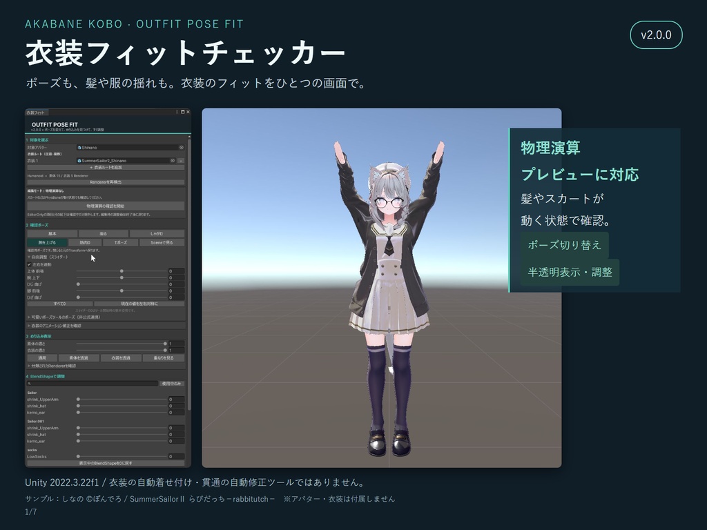
Task: Adjust Sailor.001 shrink_hat slider
Action: click(122, 435)
